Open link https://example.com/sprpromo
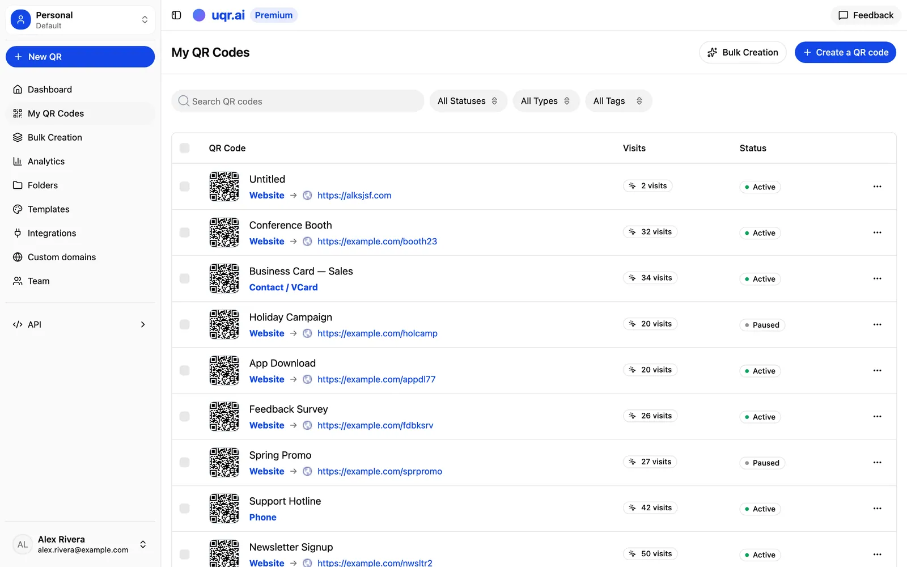Image resolution: width=907 pixels, height=567 pixels. point(380,471)
